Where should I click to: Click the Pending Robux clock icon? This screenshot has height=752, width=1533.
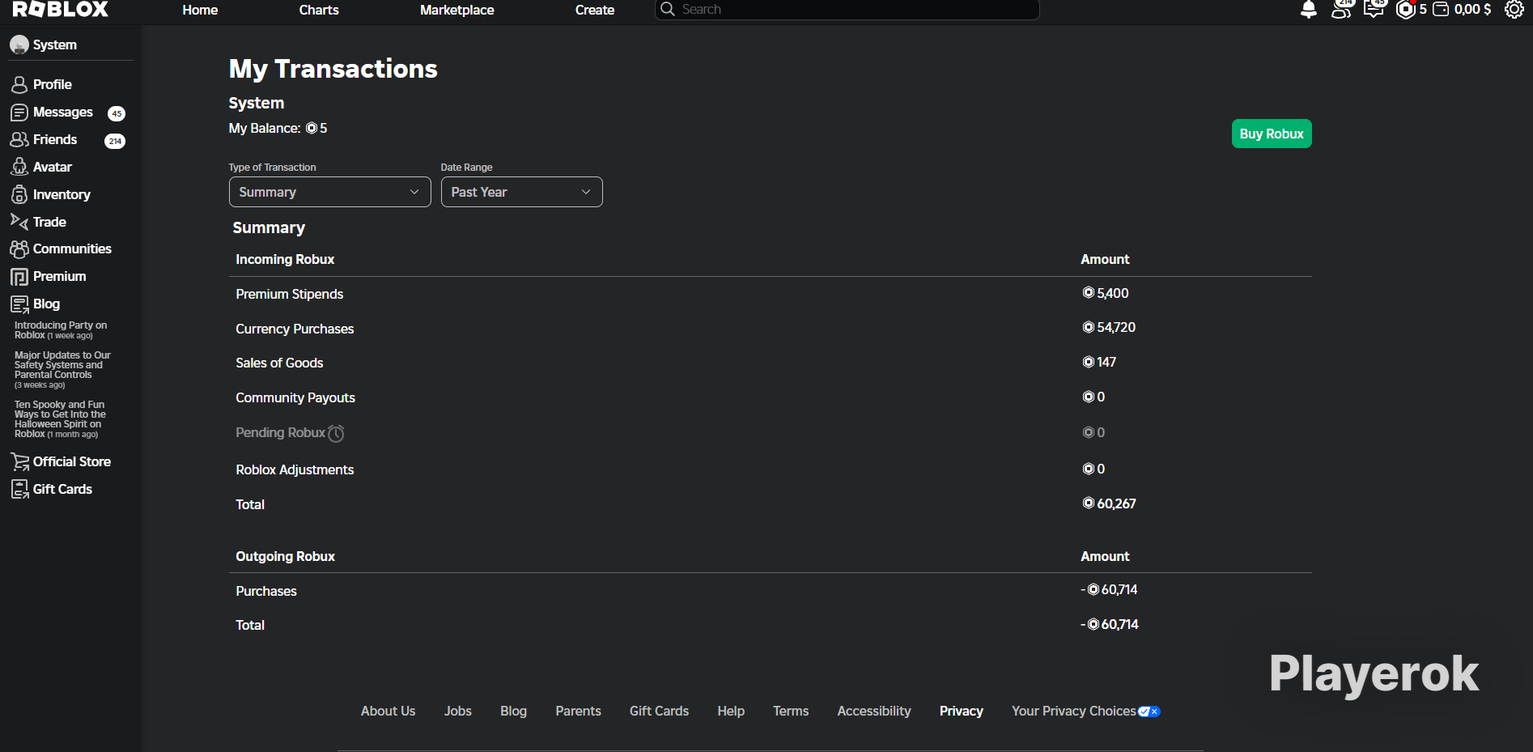336,433
